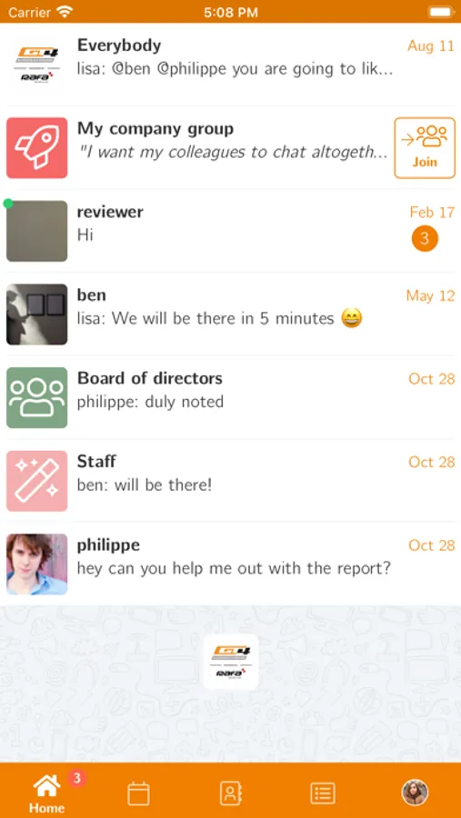Open the calendar tab icon

pyautogui.click(x=139, y=793)
